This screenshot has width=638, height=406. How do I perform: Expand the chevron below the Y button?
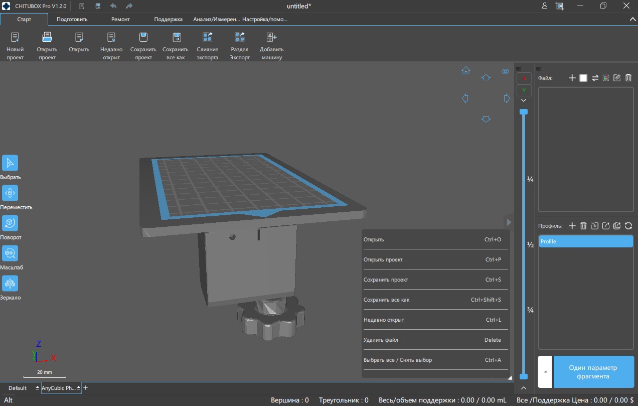point(524,101)
